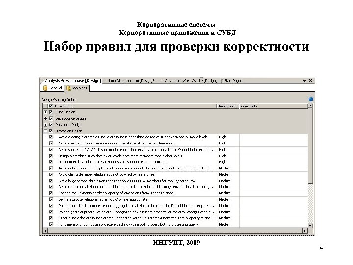Click the Description column header
Viewport: 353px width, 265px height.
[132, 106]
